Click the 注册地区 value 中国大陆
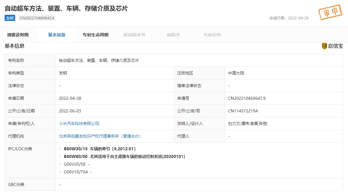The height and width of the screenshot is (194, 348). 236,73
